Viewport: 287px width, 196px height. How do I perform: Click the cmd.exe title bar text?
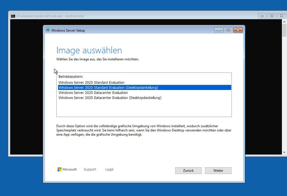[50, 16]
